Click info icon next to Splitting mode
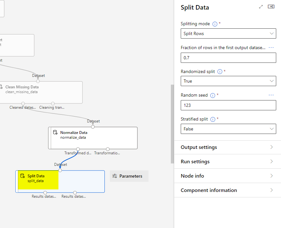Image resolution: width=281 pixels, height=228 pixels. [215, 24]
